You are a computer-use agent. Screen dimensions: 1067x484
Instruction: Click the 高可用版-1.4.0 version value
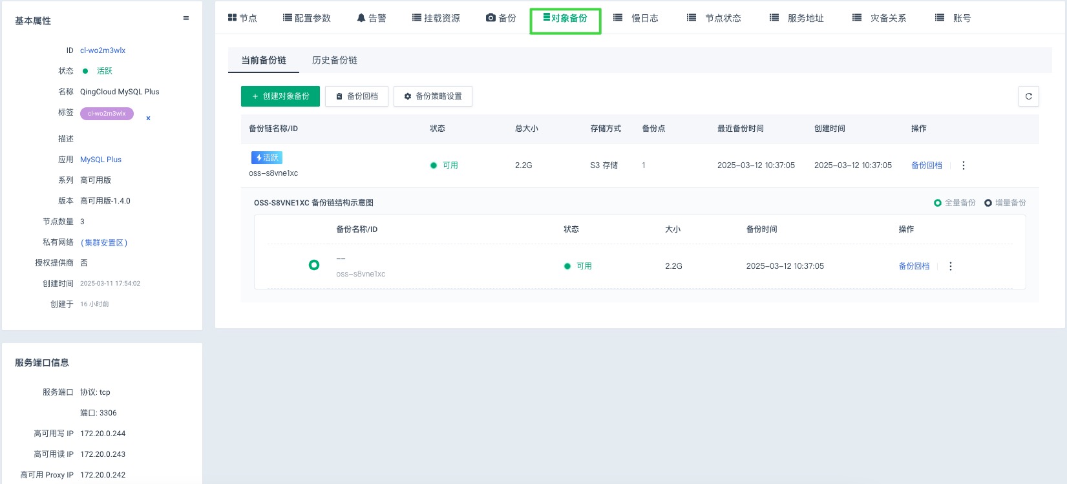click(x=105, y=201)
